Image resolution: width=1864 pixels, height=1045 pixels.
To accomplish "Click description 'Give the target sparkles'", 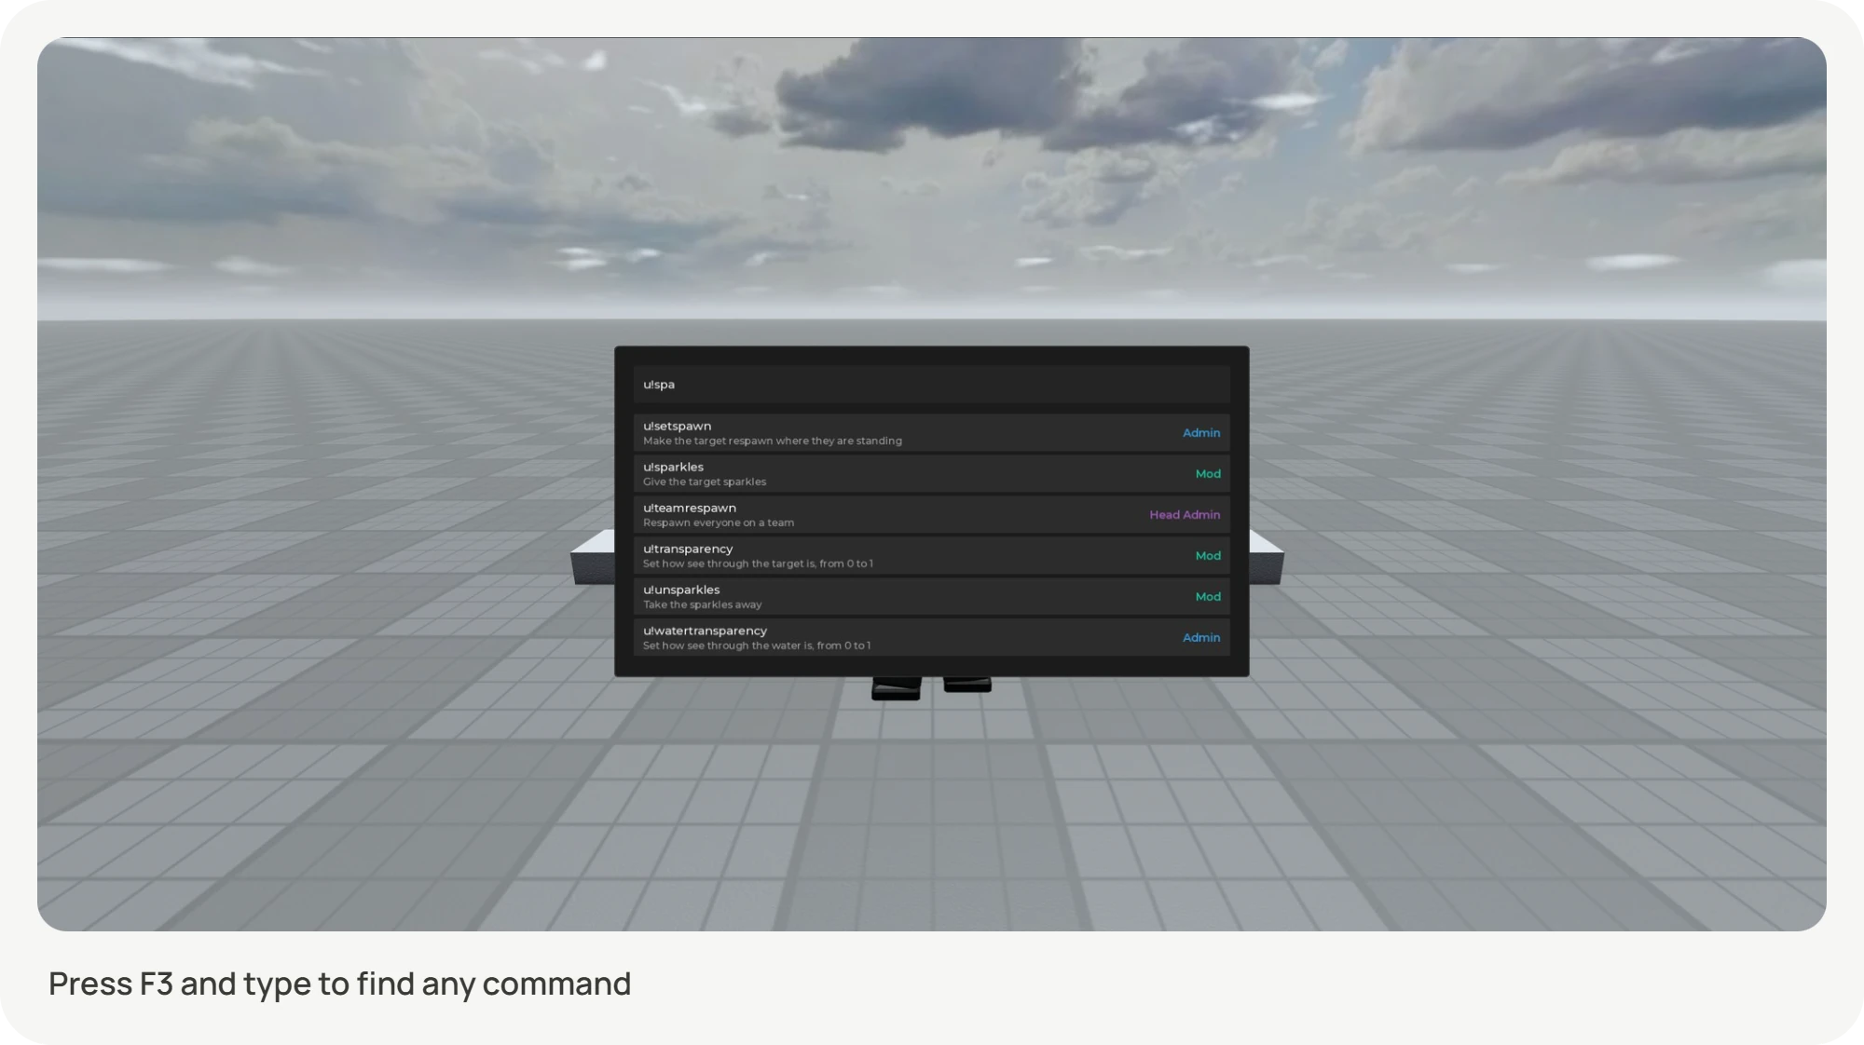I will coord(705,482).
